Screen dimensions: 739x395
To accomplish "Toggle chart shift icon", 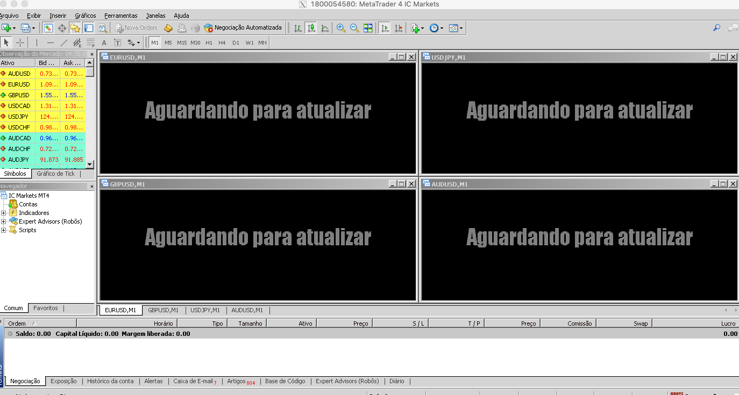I will (x=399, y=28).
